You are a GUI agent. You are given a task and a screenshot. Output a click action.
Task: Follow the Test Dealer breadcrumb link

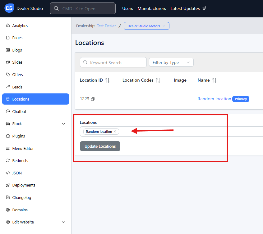pyautogui.click(x=106, y=26)
